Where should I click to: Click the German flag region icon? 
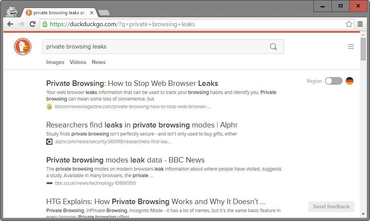(x=350, y=81)
